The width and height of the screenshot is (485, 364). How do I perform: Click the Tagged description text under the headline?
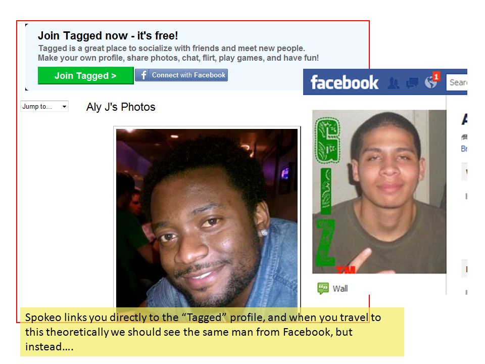point(178,53)
